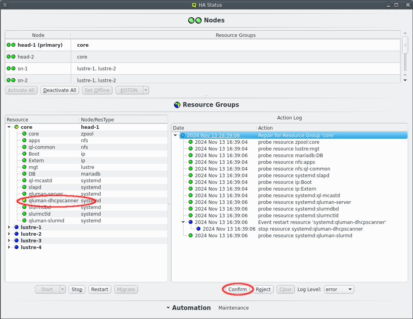Click the Node column header
The width and height of the screenshot is (413, 319).
click(x=38, y=35)
